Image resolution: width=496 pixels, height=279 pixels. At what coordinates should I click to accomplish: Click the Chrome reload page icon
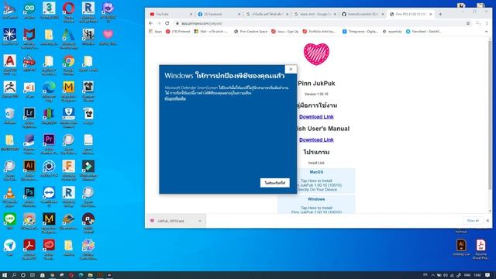tap(167, 23)
